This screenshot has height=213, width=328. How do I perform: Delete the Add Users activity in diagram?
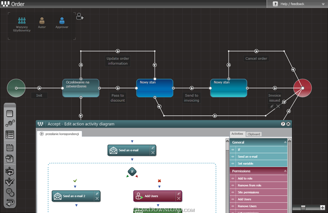point(179,198)
